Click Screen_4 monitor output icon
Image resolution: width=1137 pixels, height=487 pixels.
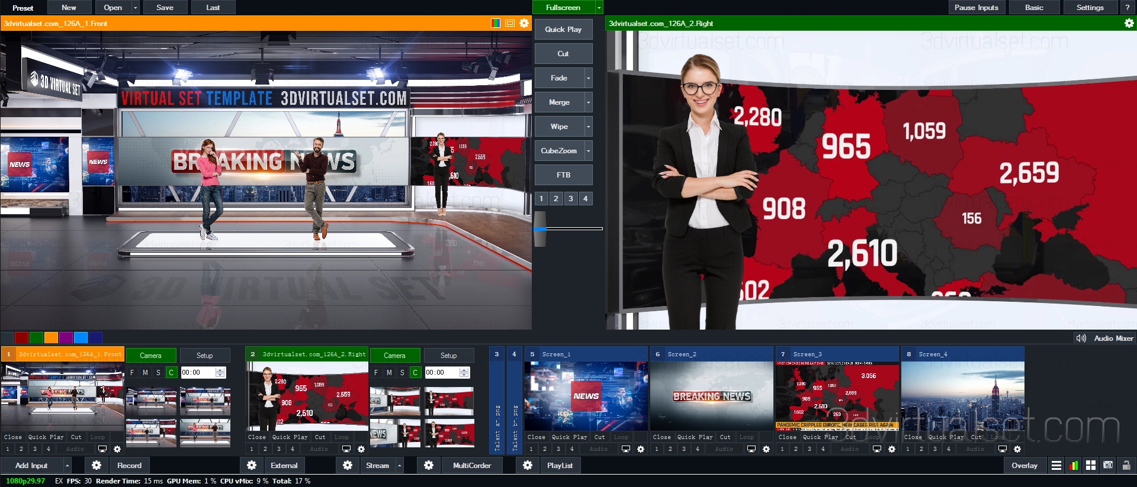tap(1003, 449)
